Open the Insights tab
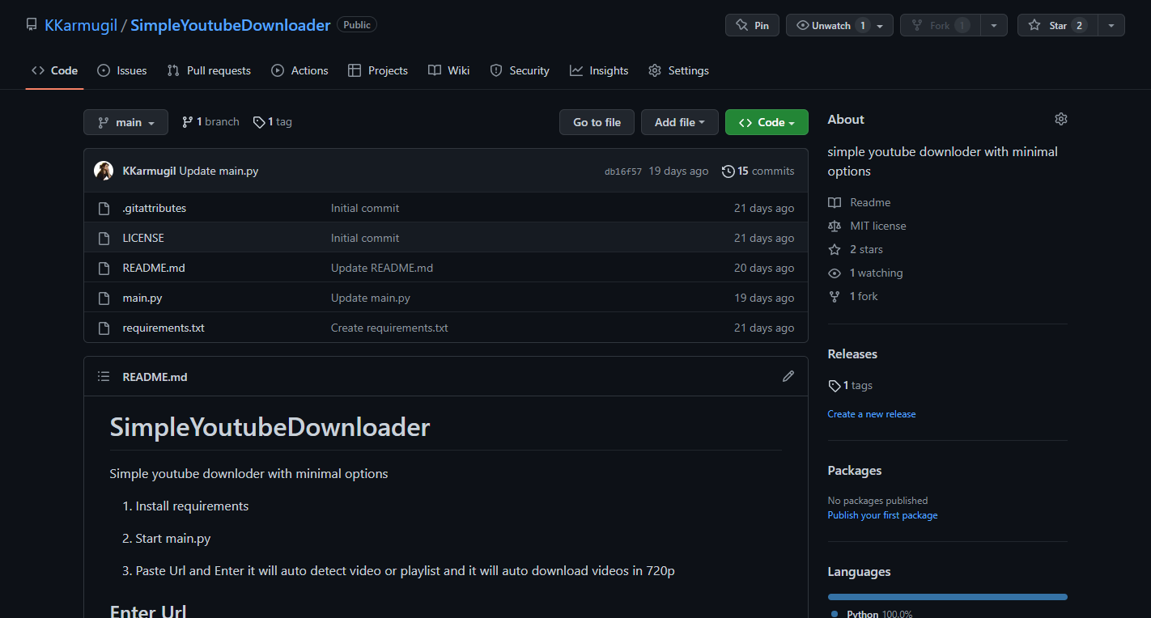This screenshot has width=1151, height=618. tap(599, 70)
